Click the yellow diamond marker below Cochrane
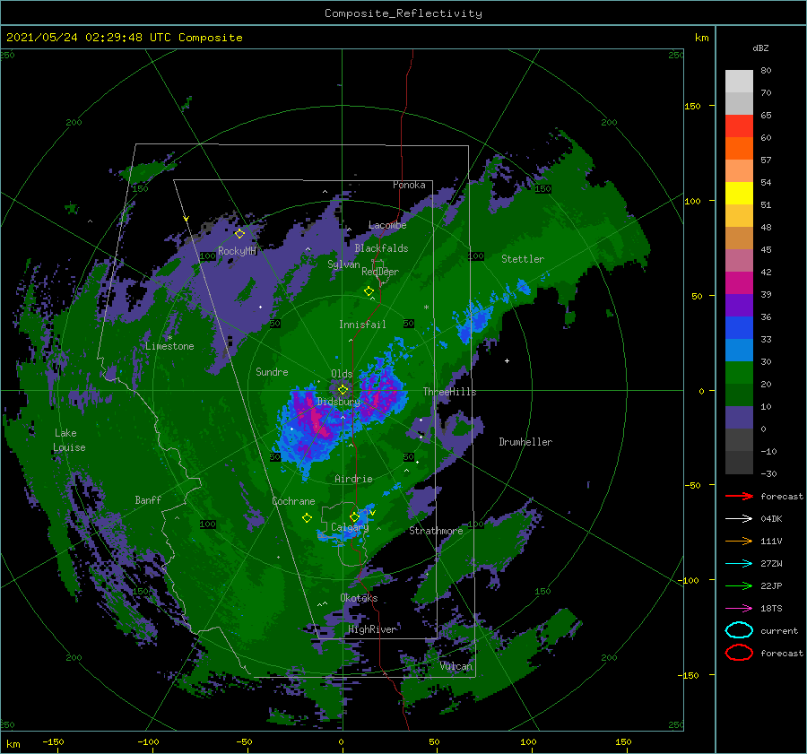 307,517
